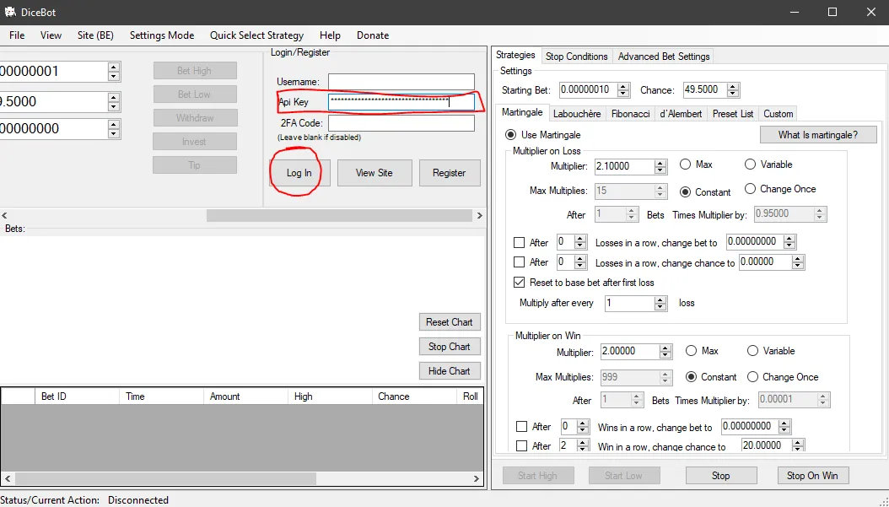Open the Help menu
The image size is (889, 507).
[x=330, y=35]
